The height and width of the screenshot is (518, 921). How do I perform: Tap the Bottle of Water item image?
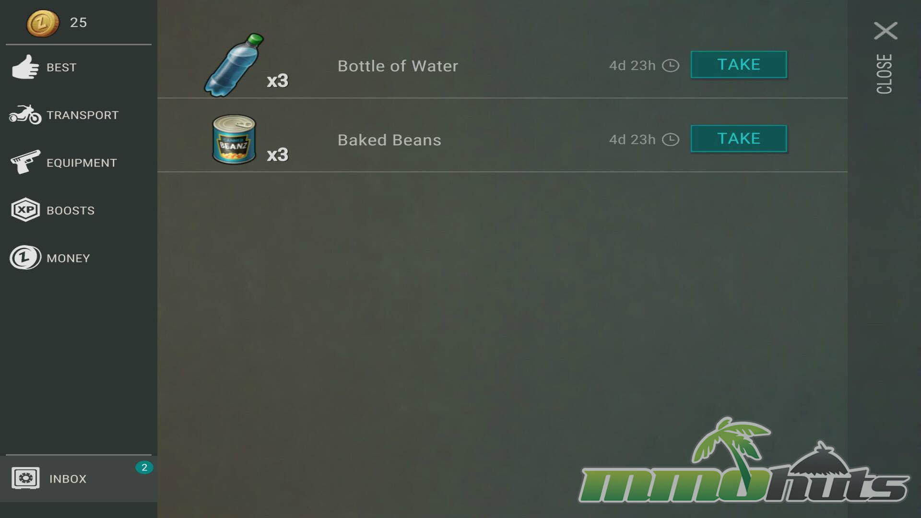pos(234,65)
